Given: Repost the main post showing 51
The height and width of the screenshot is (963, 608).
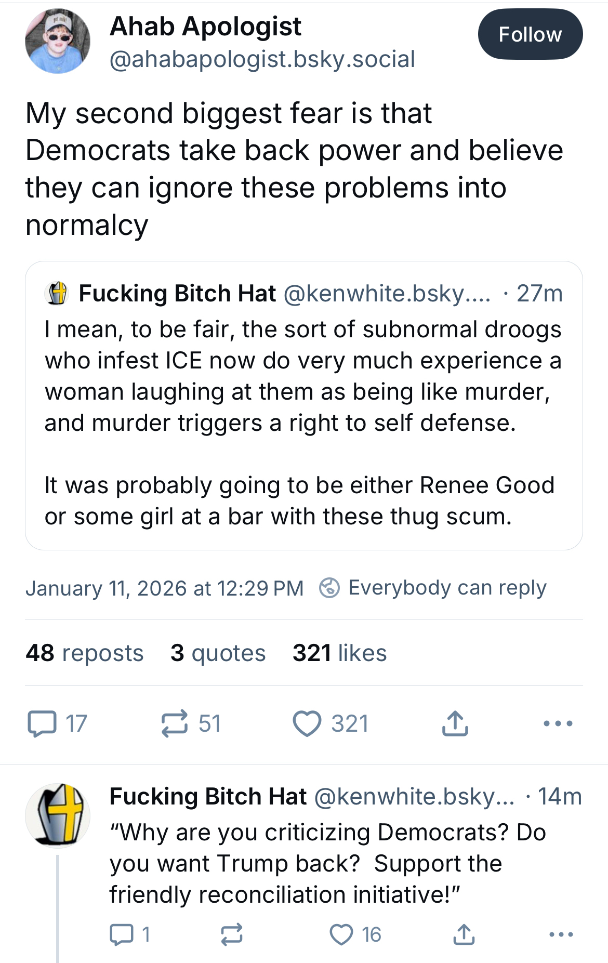Looking at the screenshot, I should click(175, 723).
